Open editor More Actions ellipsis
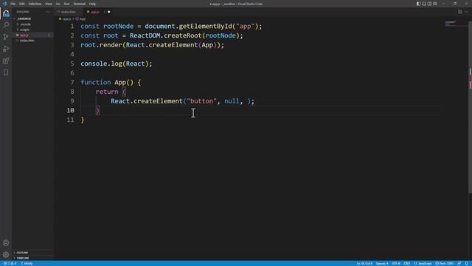This screenshot has height=266, width=472. coord(466,12)
